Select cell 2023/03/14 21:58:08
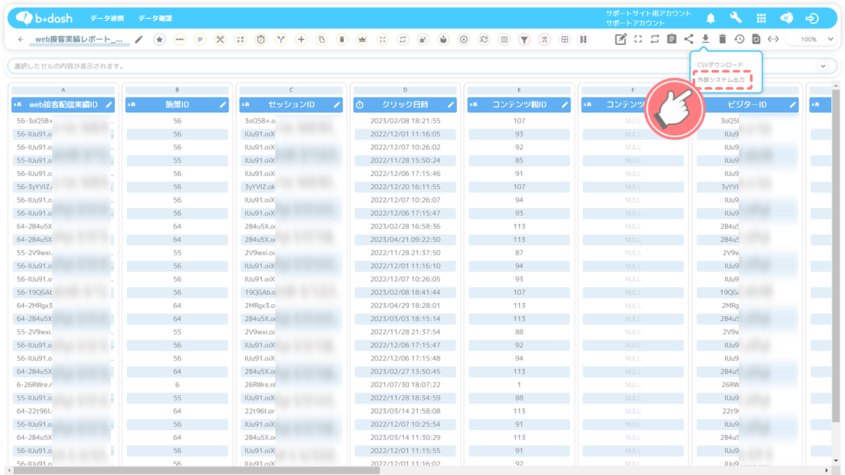 (x=405, y=411)
